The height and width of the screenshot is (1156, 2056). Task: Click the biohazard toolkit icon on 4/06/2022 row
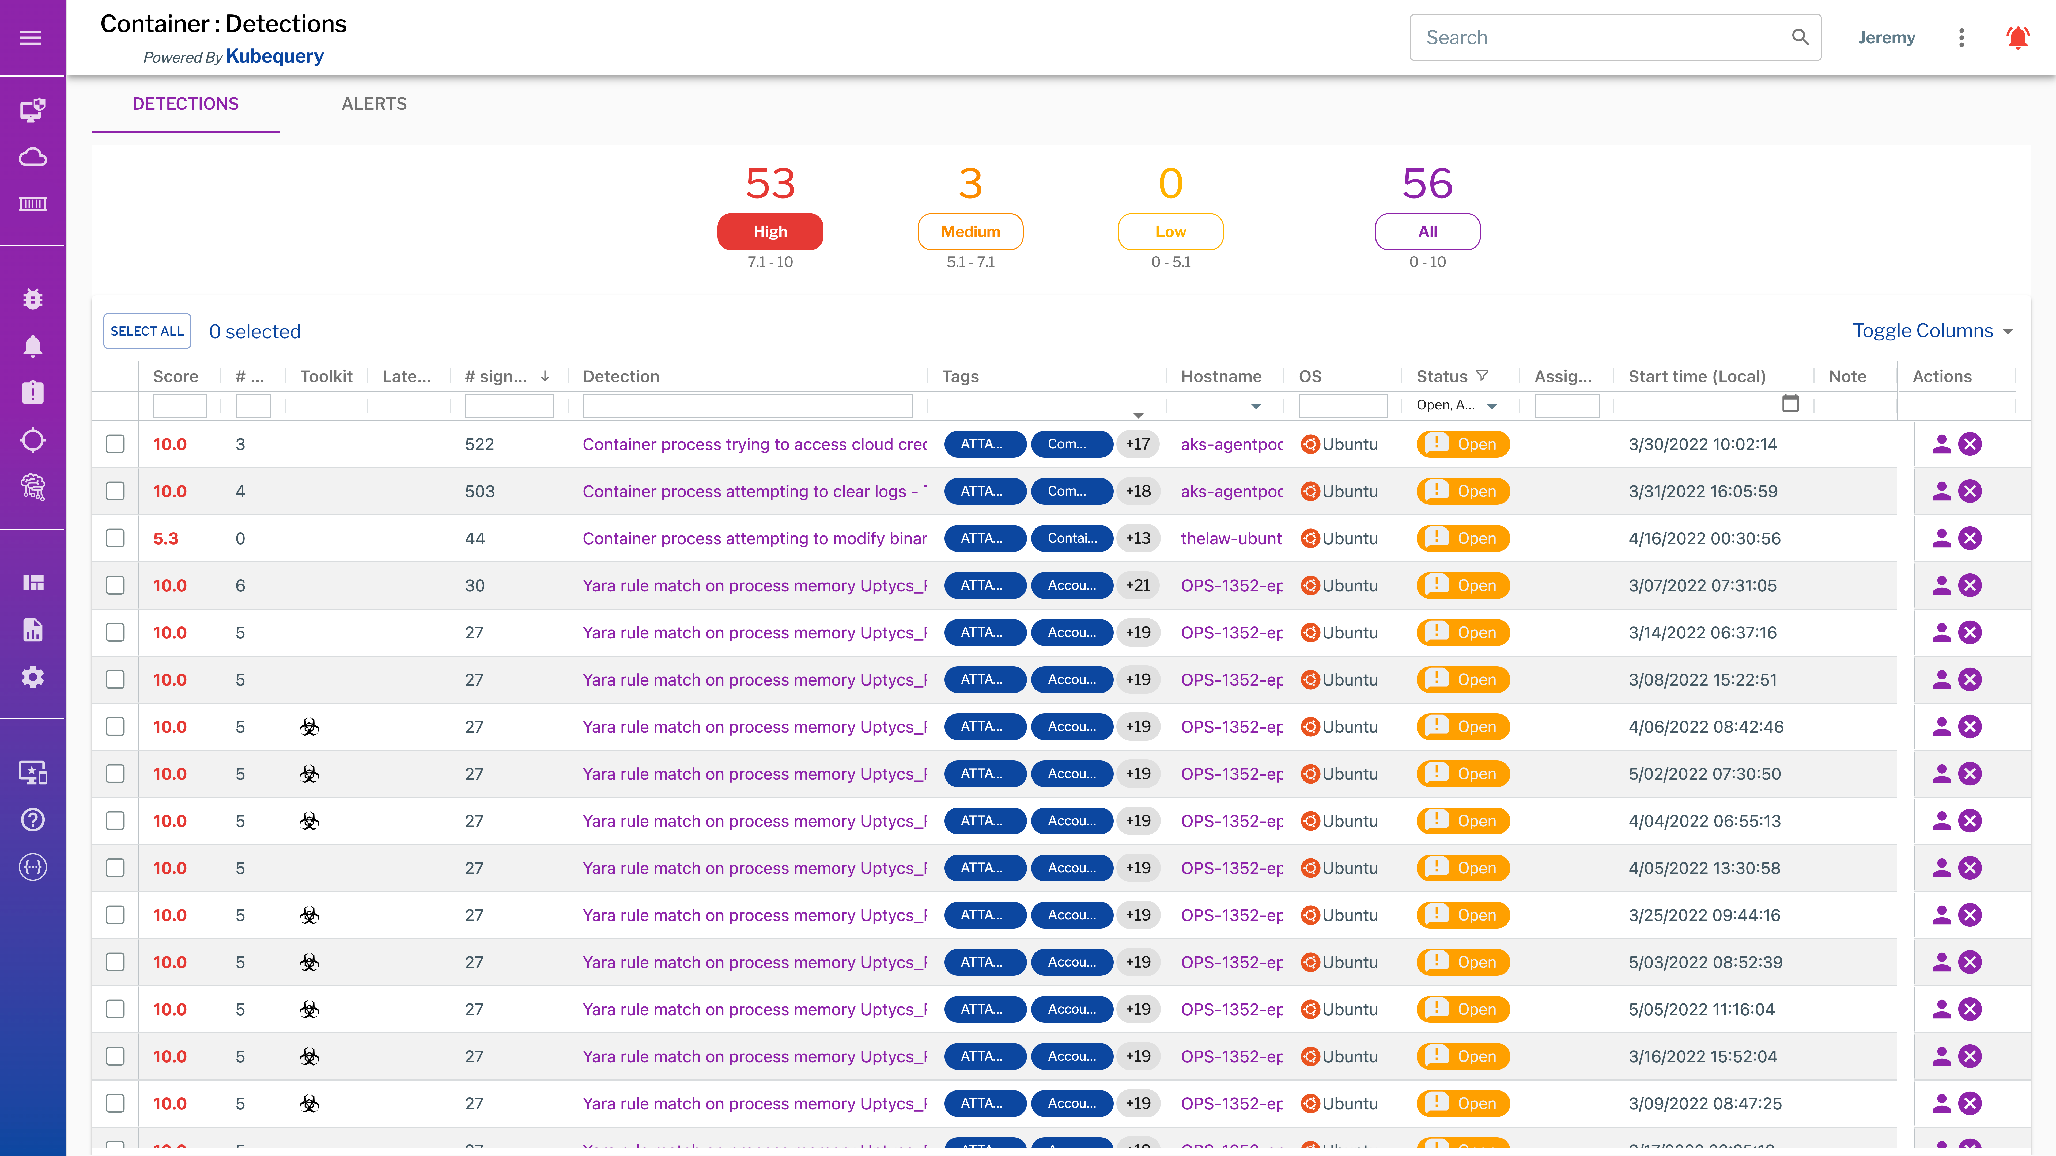coord(309,727)
